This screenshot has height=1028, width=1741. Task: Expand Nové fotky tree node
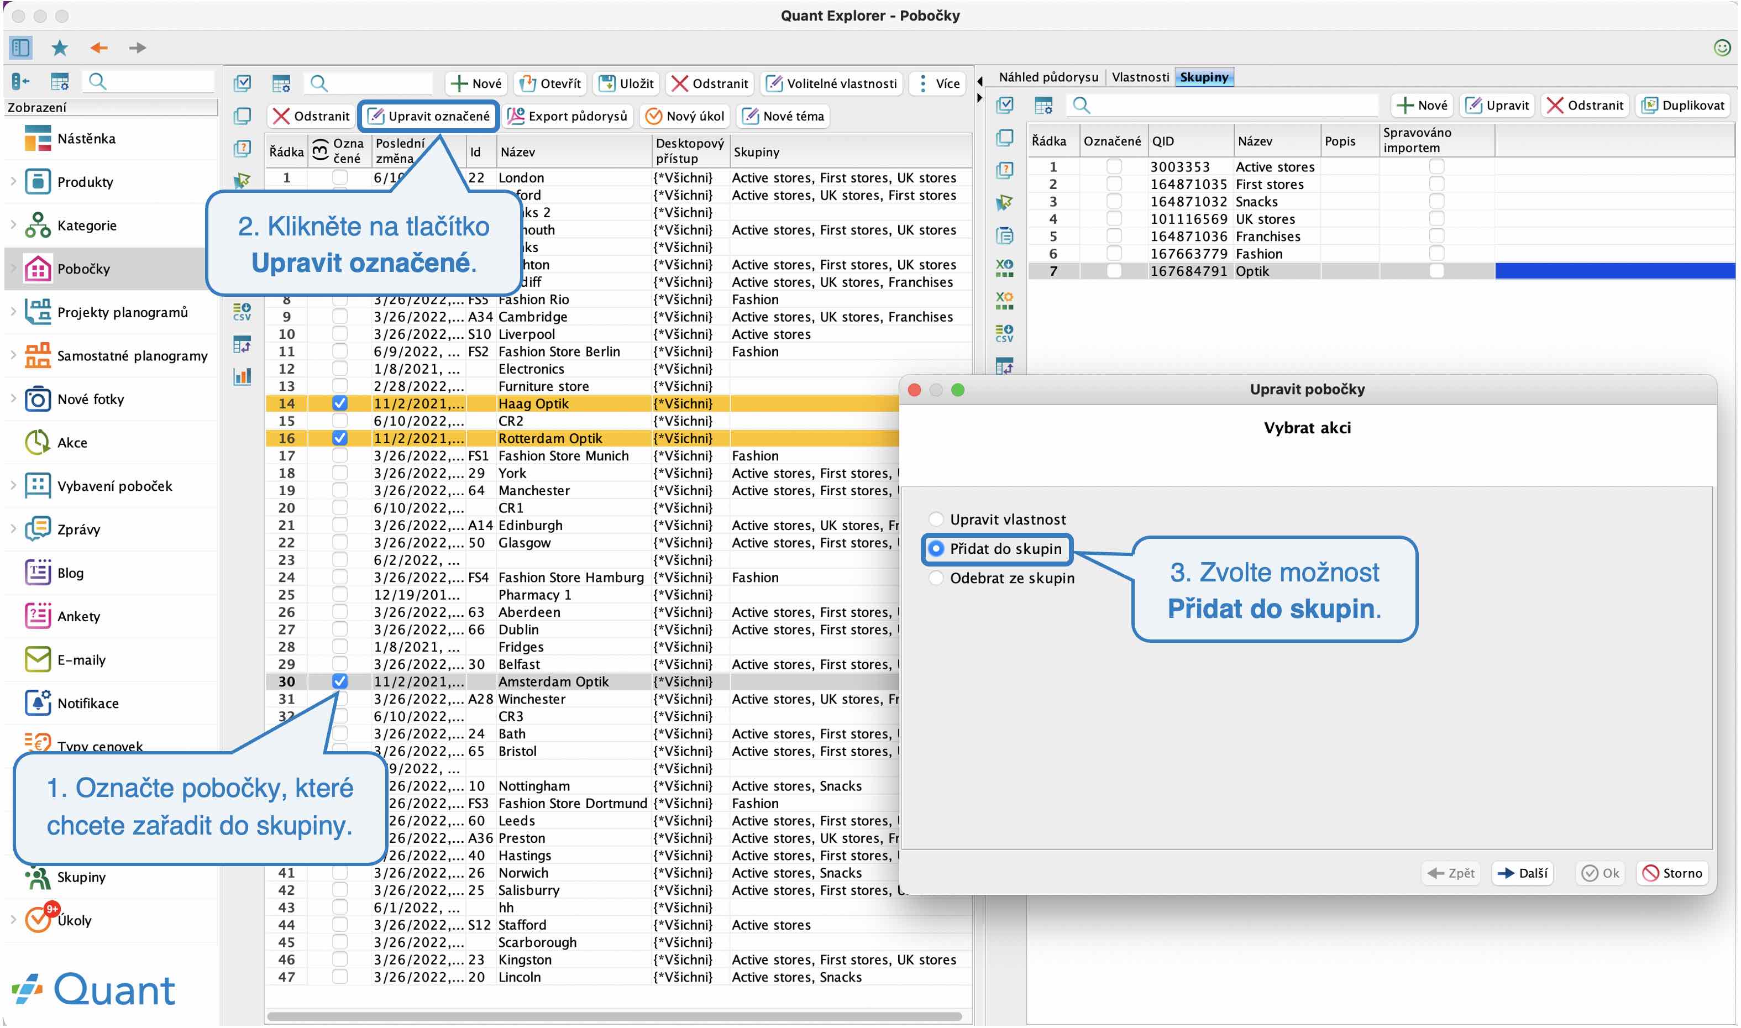tap(13, 399)
